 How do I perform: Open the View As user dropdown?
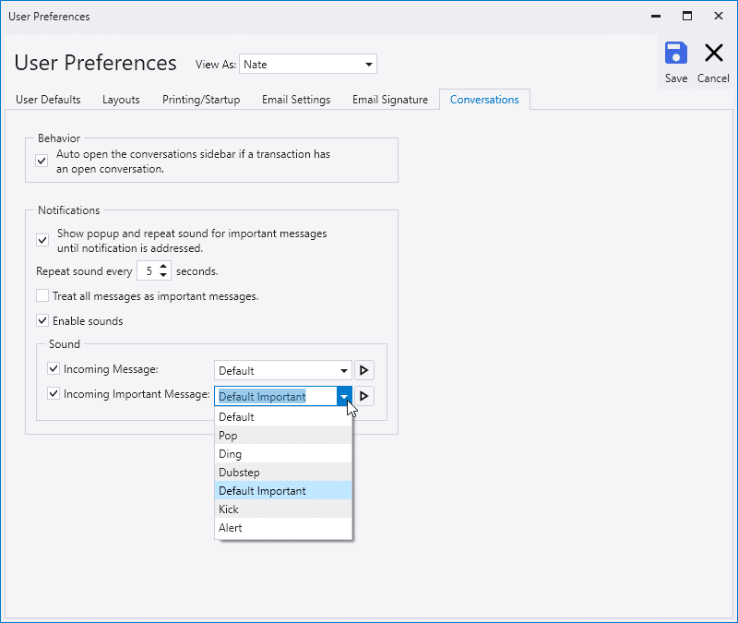pos(369,65)
